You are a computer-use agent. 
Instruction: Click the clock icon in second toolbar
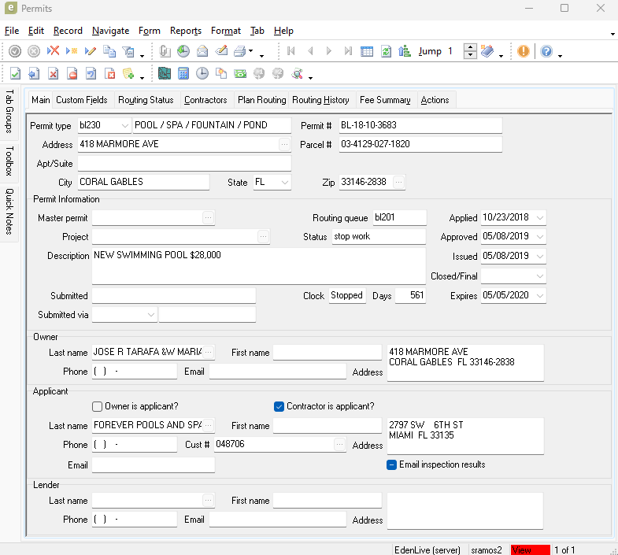[202, 74]
